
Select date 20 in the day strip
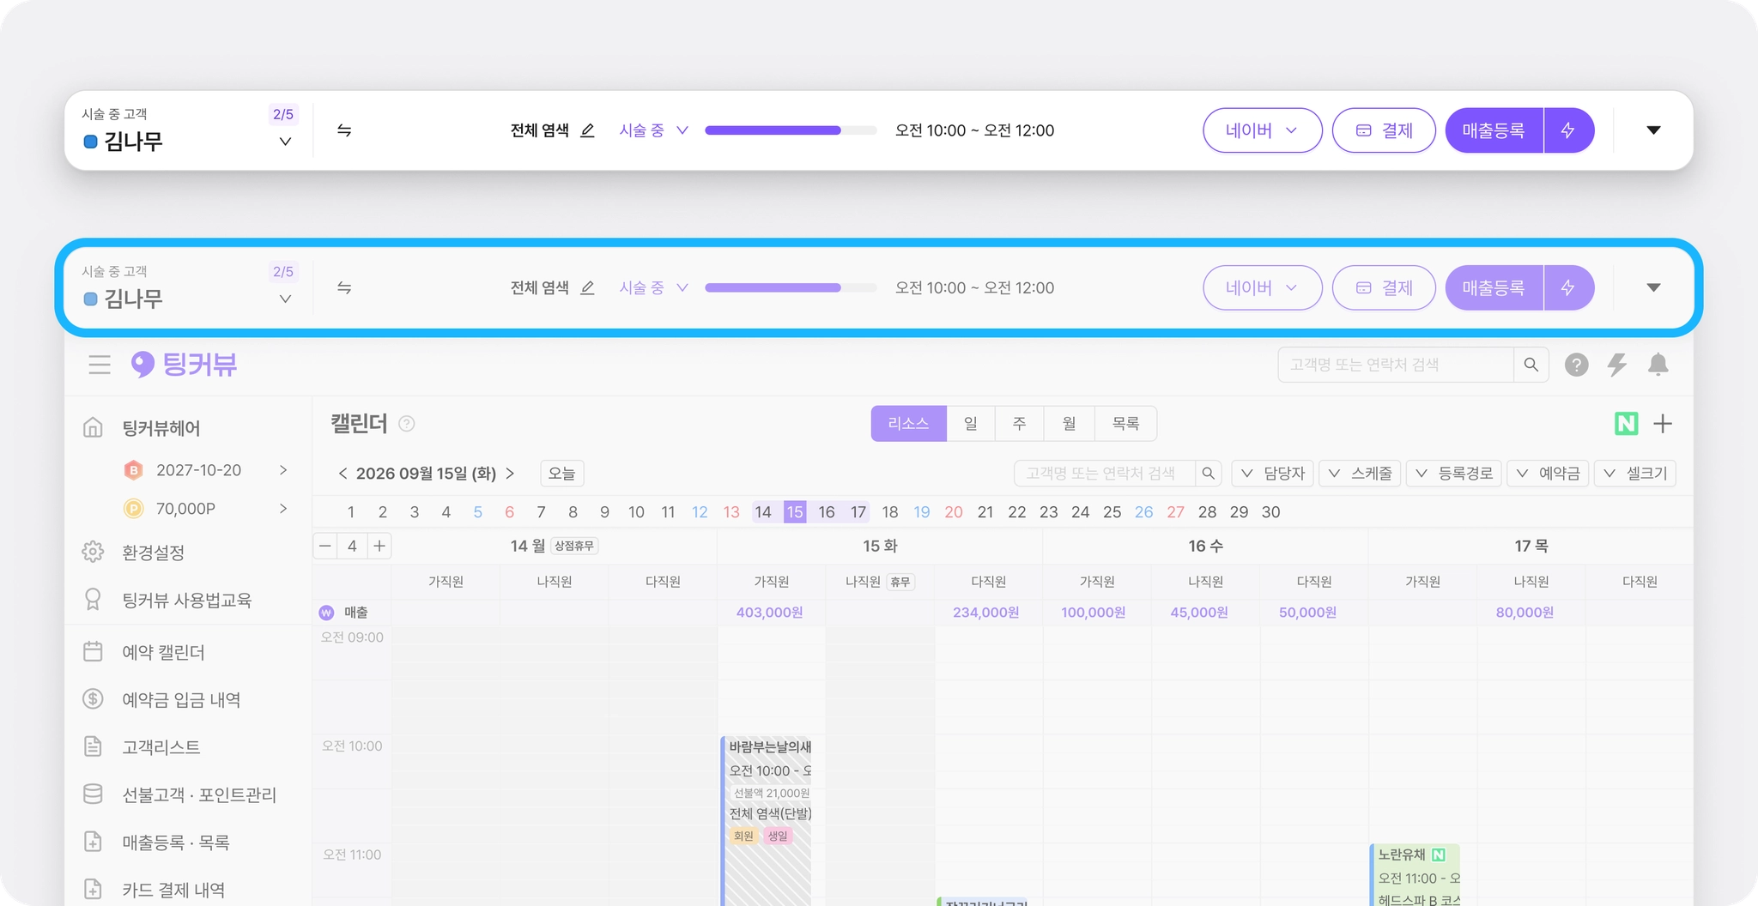click(953, 512)
